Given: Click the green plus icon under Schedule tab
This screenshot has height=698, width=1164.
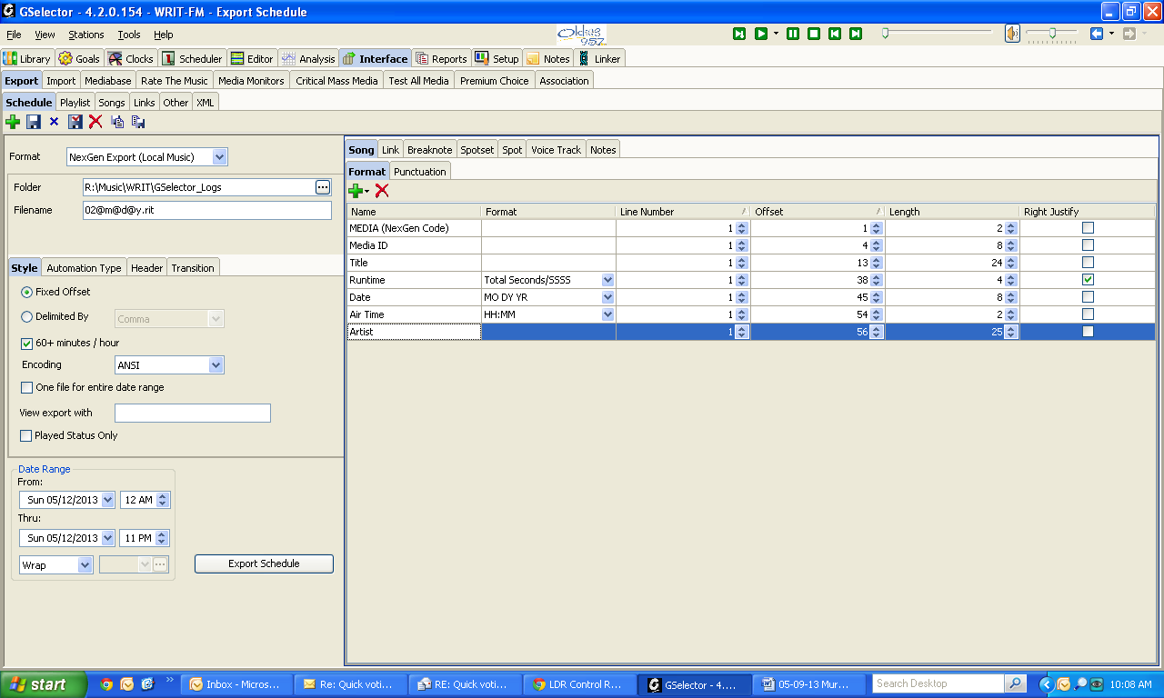Looking at the screenshot, I should tap(13, 122).
